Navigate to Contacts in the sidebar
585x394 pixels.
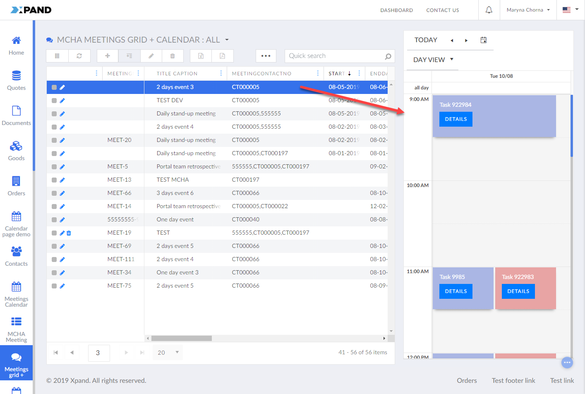coord(16,256)
